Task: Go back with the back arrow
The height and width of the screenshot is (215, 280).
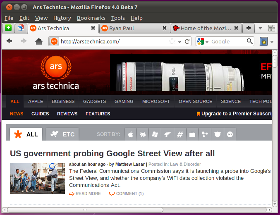Action: (x=9, y=41)
